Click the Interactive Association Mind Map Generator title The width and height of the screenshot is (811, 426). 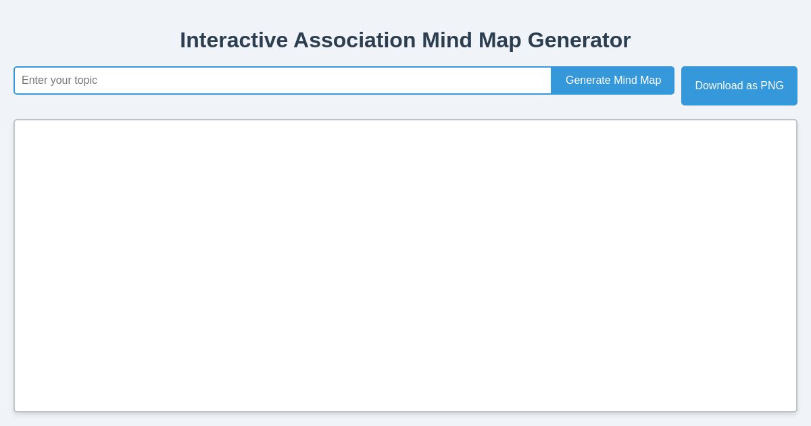pos(405,40)
